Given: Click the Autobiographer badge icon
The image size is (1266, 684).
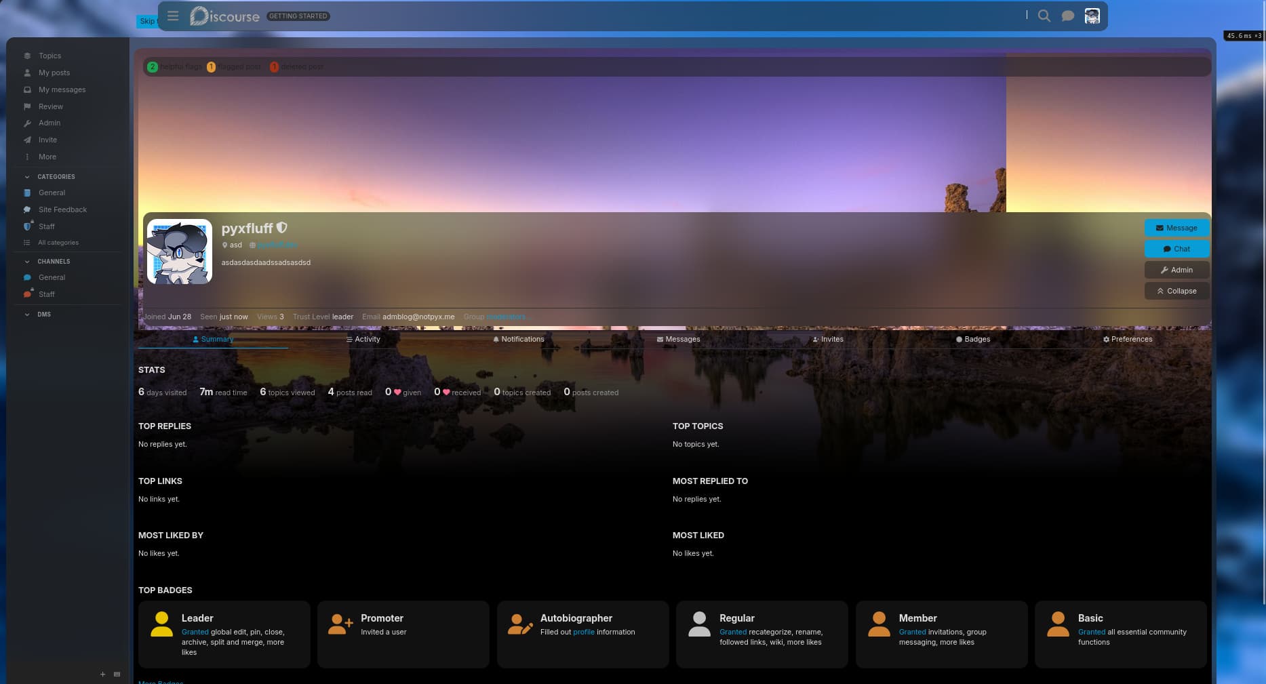Looking at the screenshot, I should pos(520,624).
